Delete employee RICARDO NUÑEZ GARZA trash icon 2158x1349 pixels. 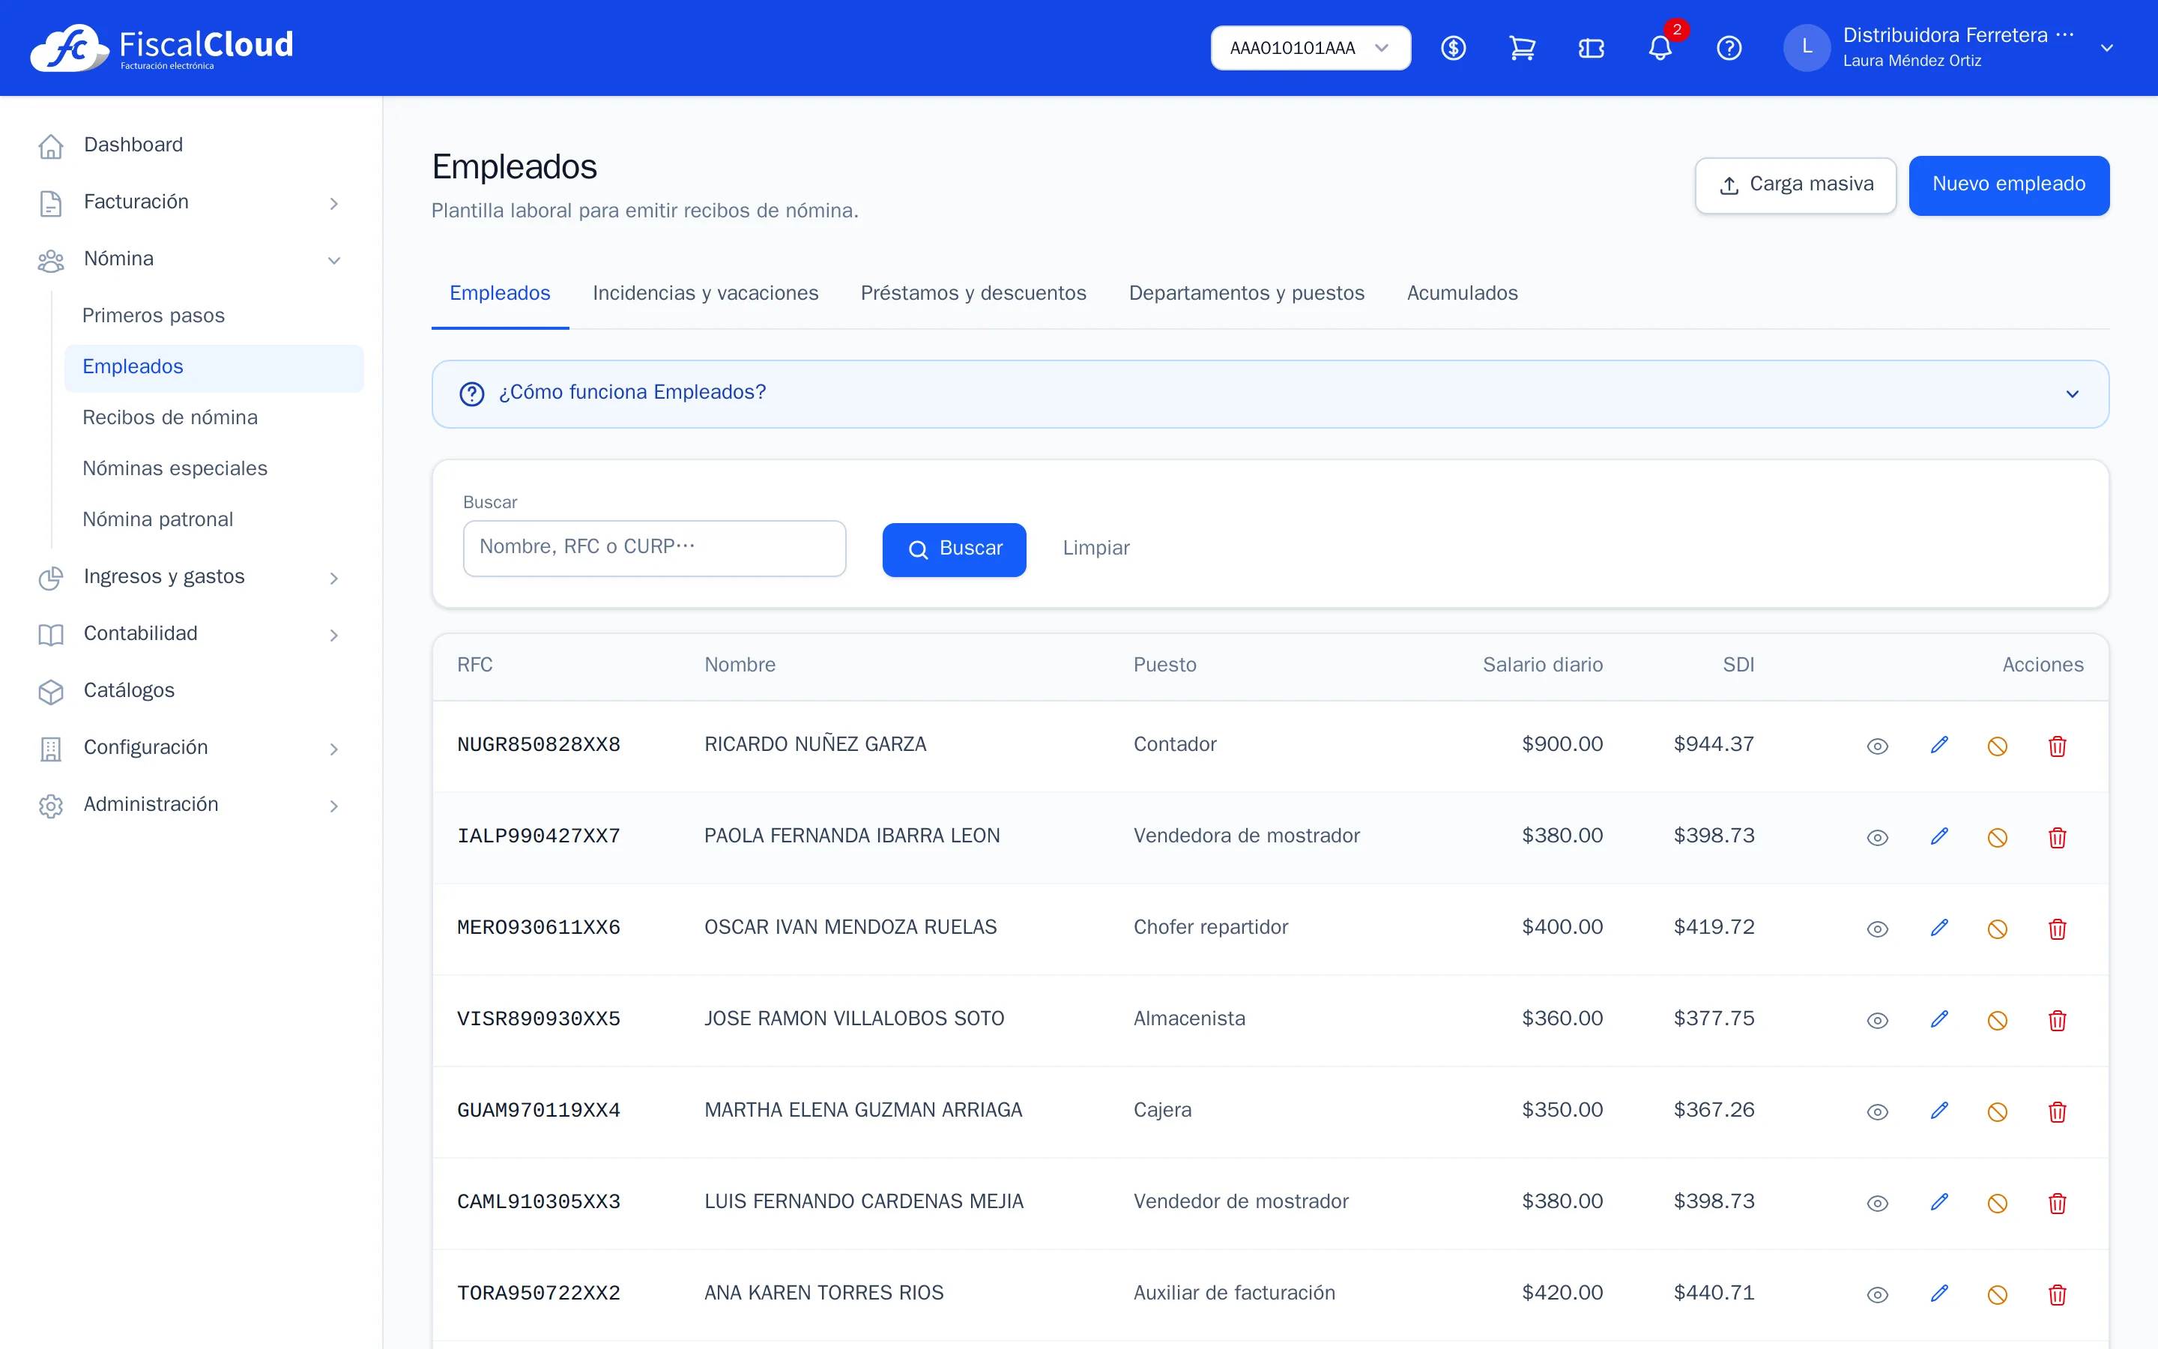(2058, 746)
